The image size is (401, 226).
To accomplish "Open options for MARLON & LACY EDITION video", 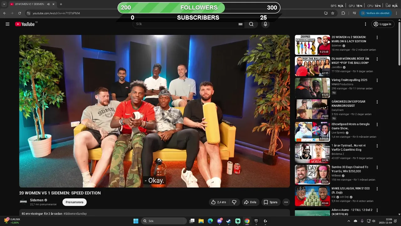I will pos(377,37).
